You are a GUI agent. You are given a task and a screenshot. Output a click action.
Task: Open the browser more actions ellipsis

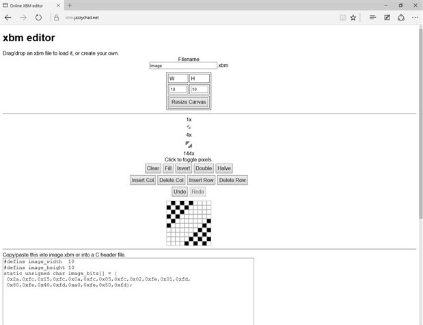click(415, 18)
